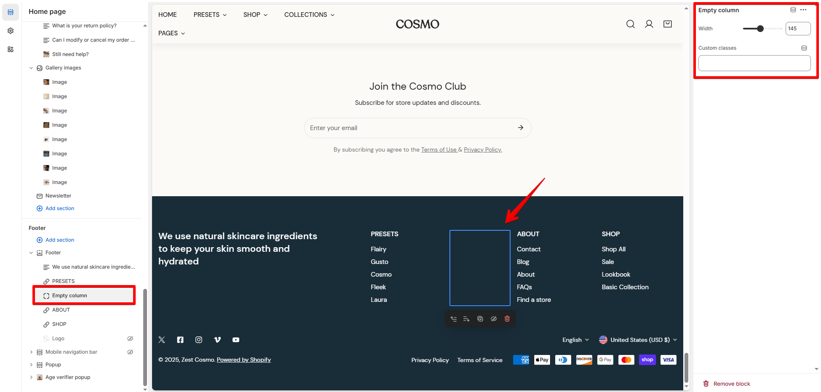Click the Apple Pay payment icon
The width and height of the screenshot is (821, 392).
click(x=542, y=360)
